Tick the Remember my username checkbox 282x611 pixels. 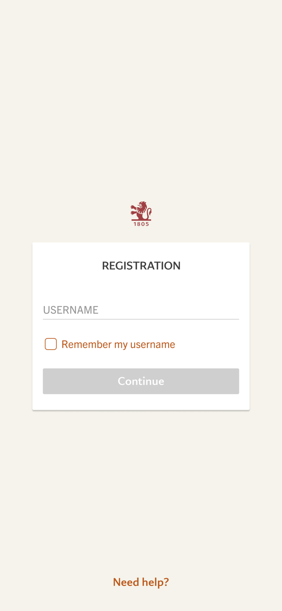[51, 344]
